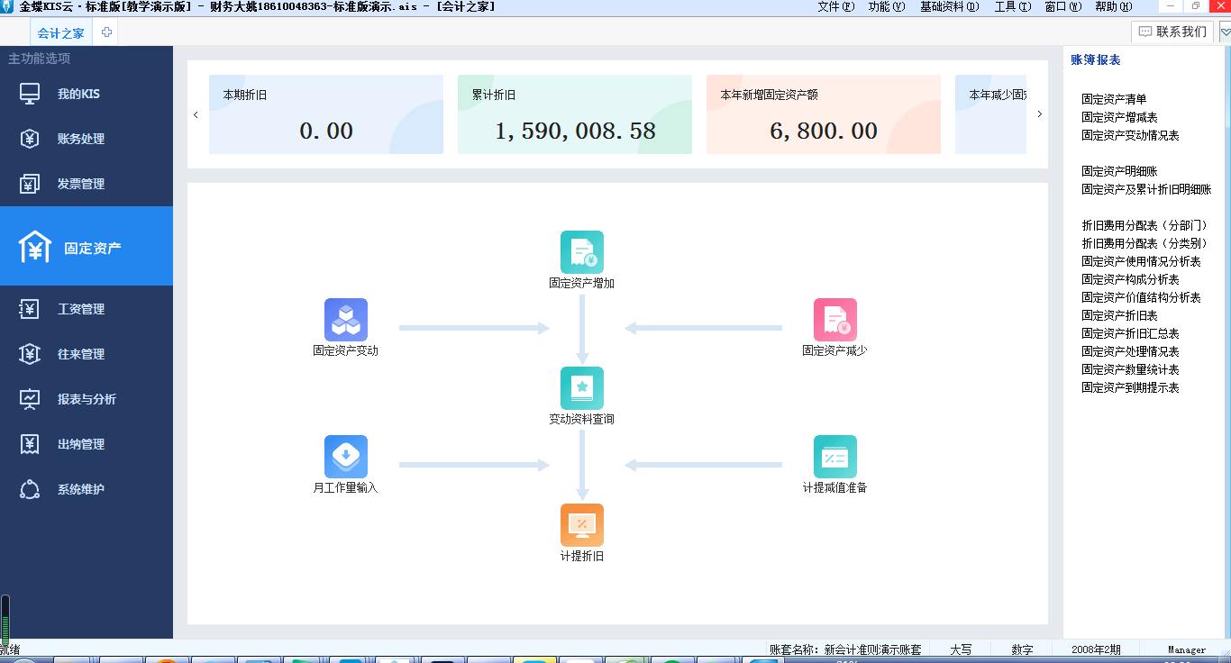This screenshot has width=1231, height=663.
Task: Click the 累计折旧 summary card
Action: tap(575, 114)
